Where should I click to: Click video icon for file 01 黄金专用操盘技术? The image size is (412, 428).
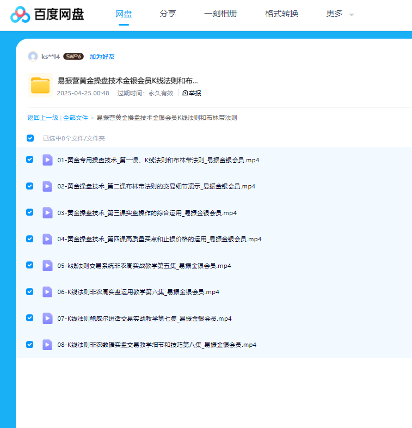click(47, 160)
